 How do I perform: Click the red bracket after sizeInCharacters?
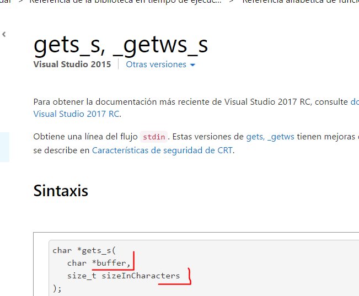[189, 276]
